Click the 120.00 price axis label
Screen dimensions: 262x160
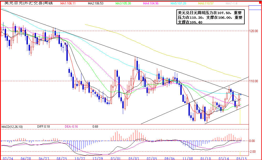(x=254, y=31)
